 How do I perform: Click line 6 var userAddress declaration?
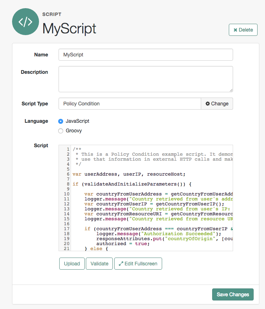(129, 174)
